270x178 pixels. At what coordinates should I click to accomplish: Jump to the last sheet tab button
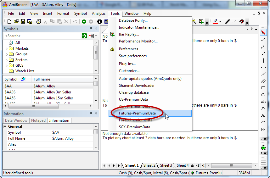click(119, 166)
